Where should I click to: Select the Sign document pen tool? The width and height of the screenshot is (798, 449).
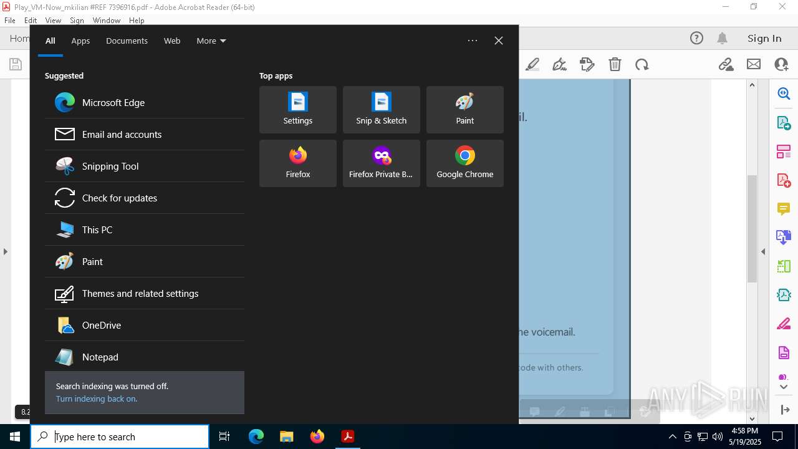tap(559, 64)
